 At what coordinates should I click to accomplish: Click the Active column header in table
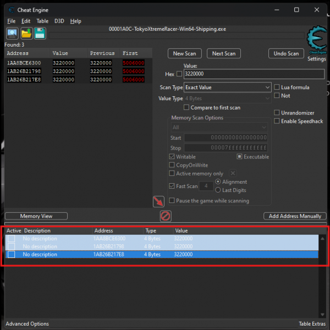tap(14, 230)
